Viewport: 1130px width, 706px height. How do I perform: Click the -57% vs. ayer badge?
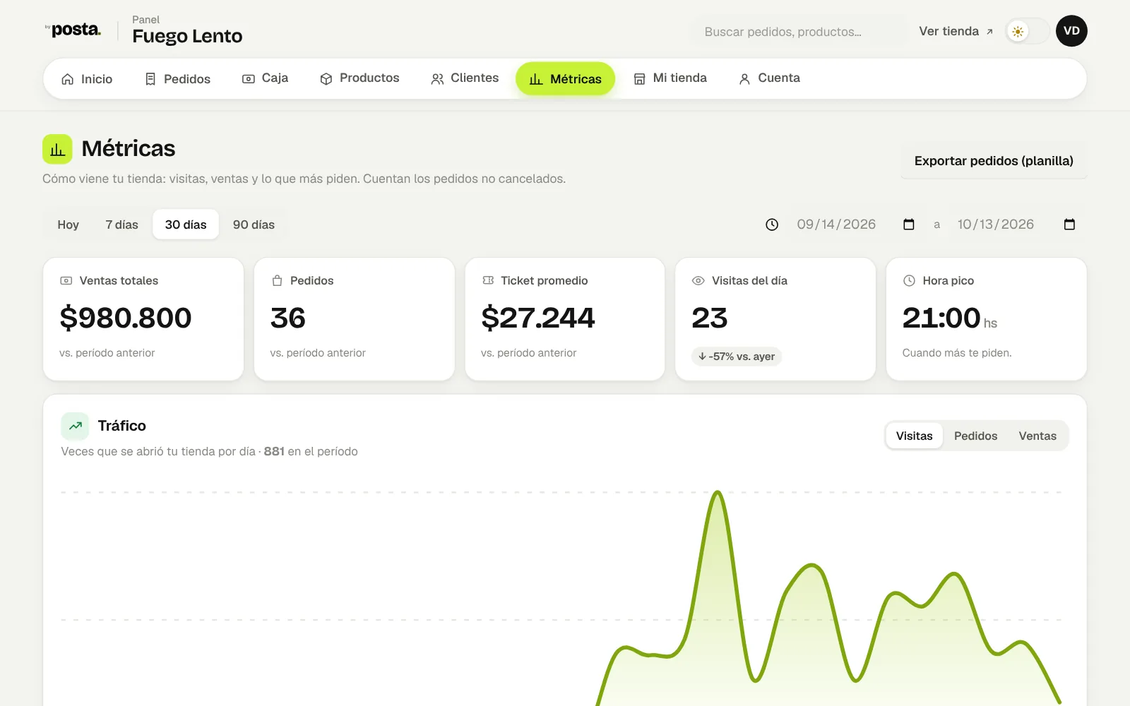pyautogui.click(x=737, y=357)
